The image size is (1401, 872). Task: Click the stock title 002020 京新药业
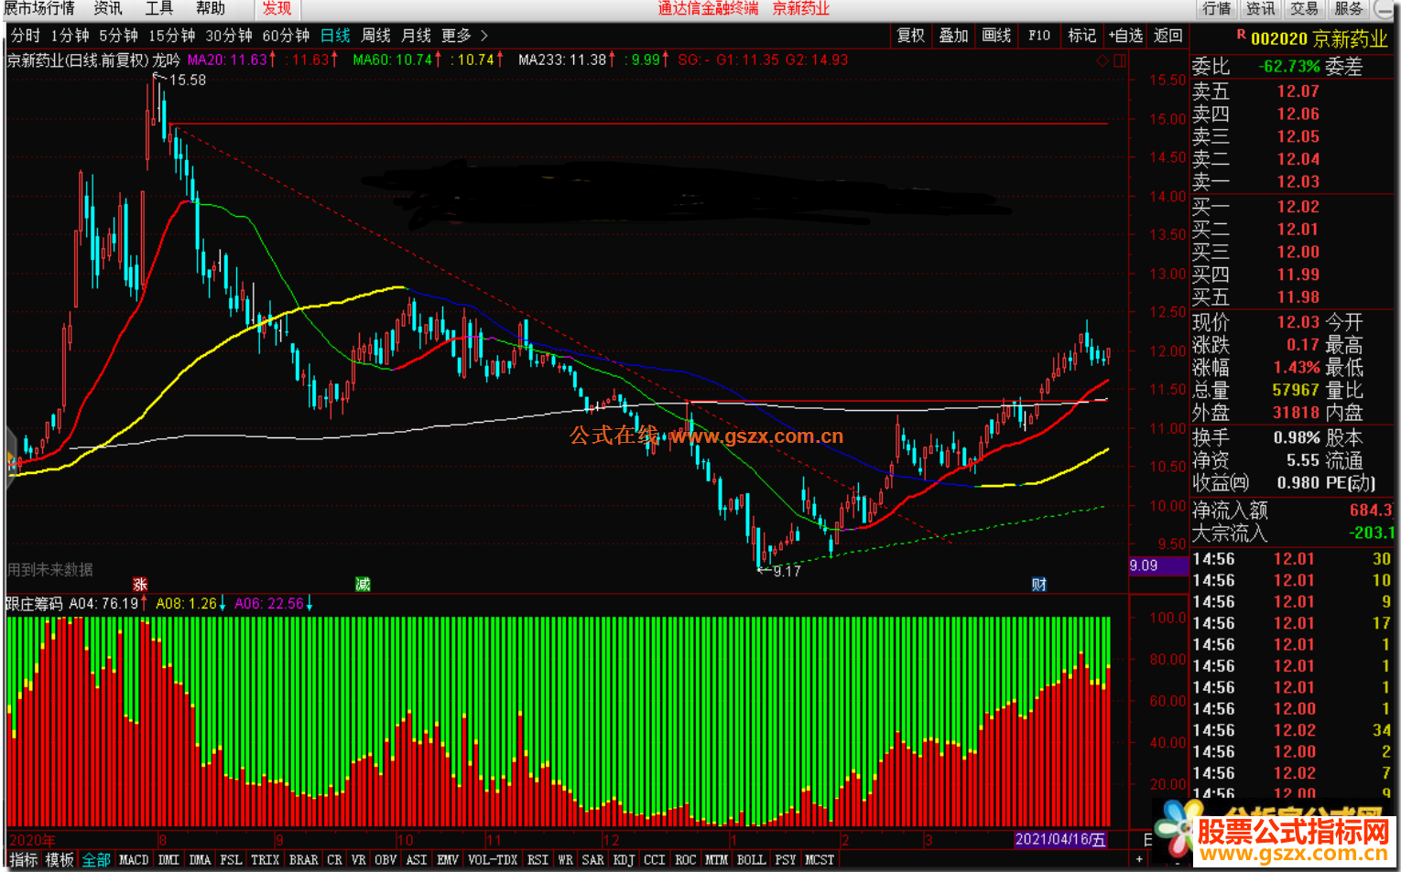(1319, 39)
